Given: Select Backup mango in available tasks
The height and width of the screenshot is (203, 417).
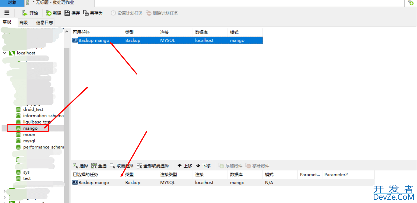Looking at the screenshot, I should [167, 40].
